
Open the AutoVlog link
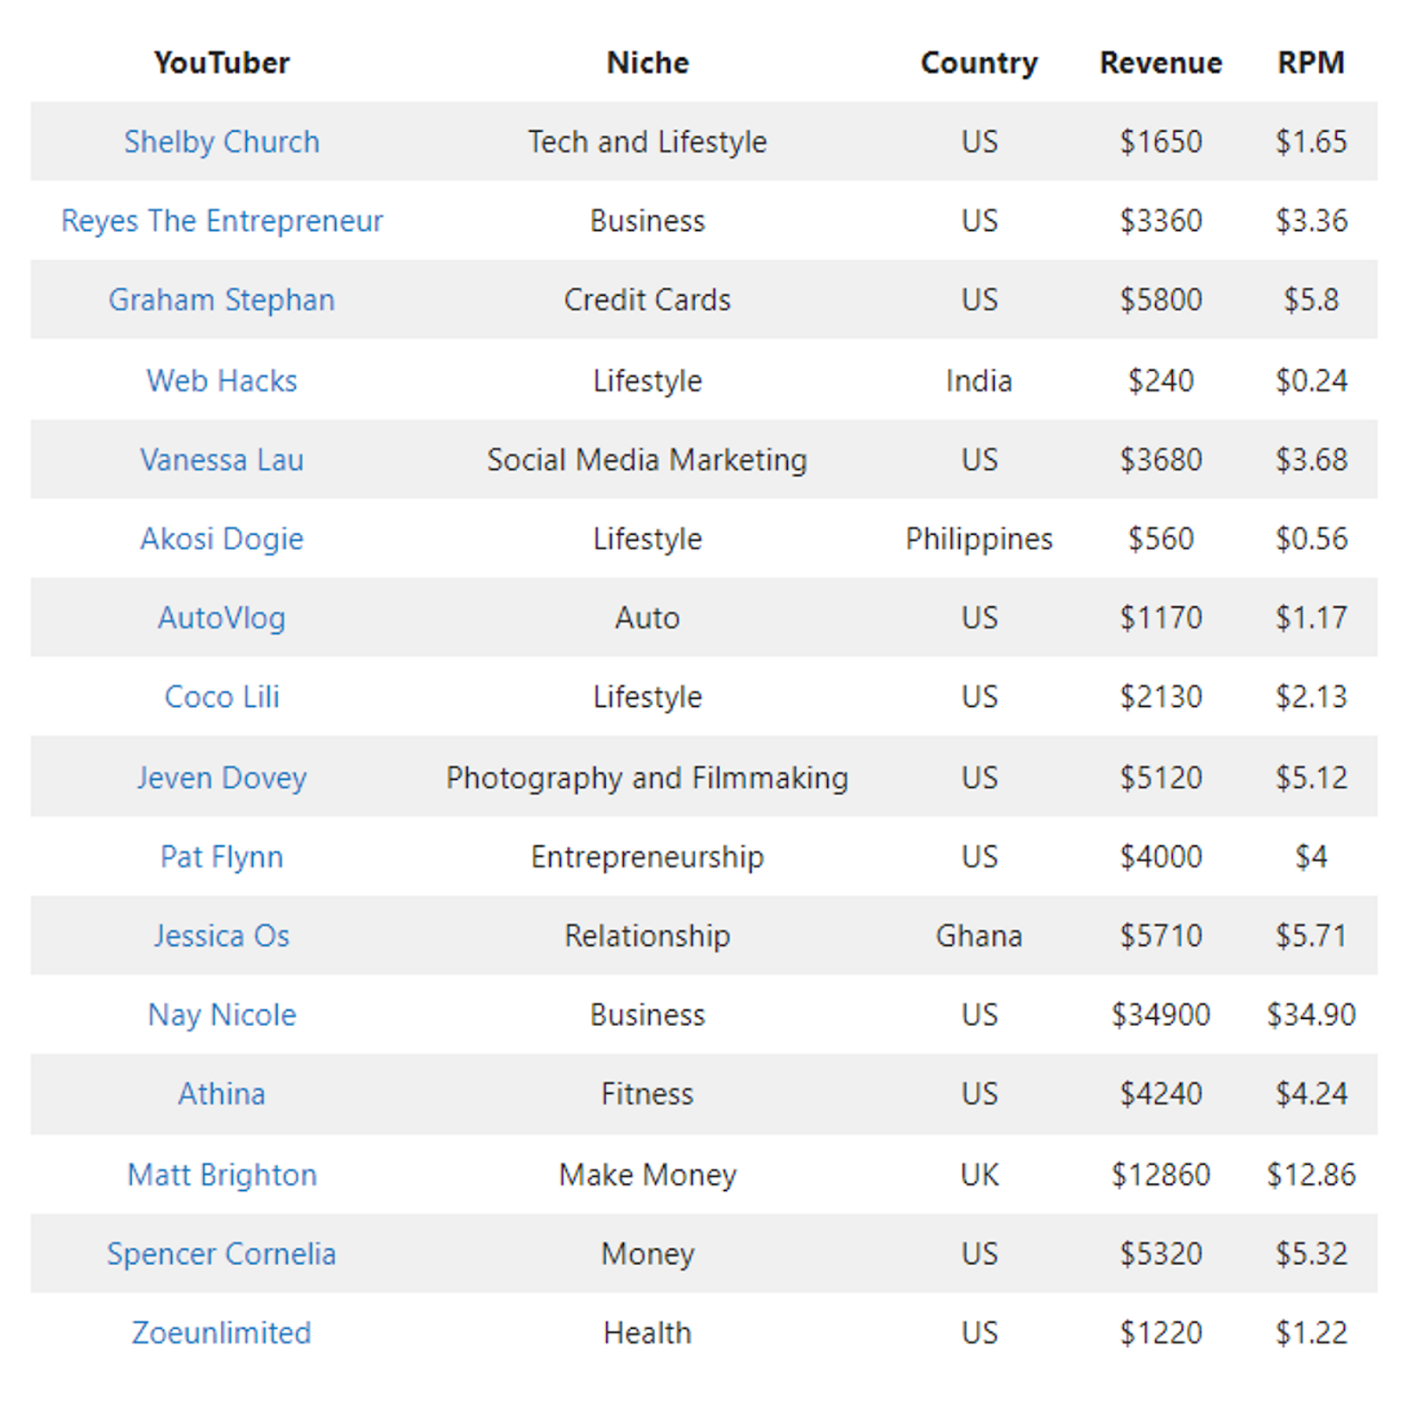point(221,618)
